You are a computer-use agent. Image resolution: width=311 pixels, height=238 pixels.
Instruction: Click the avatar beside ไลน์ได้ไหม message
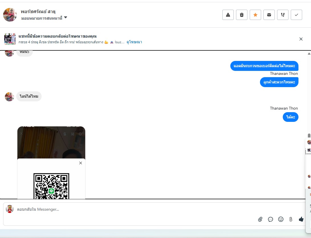[9, 97]
